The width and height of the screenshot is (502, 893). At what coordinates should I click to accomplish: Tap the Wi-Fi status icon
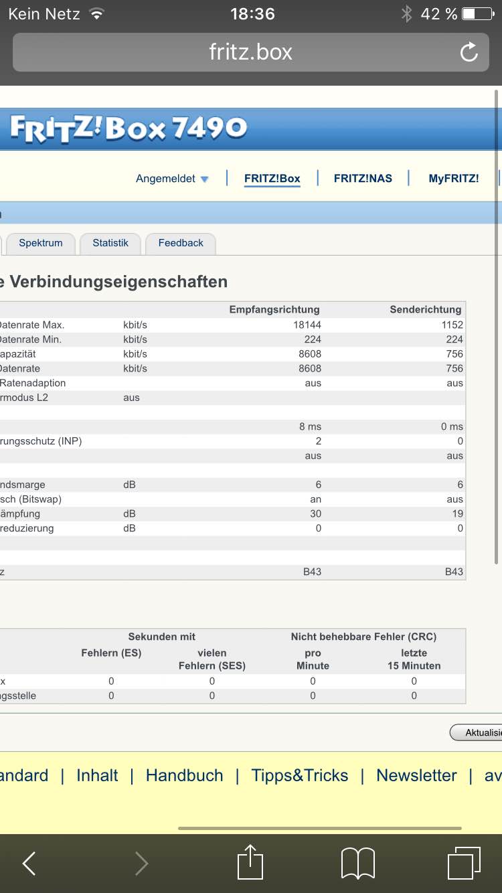[98, 13]
